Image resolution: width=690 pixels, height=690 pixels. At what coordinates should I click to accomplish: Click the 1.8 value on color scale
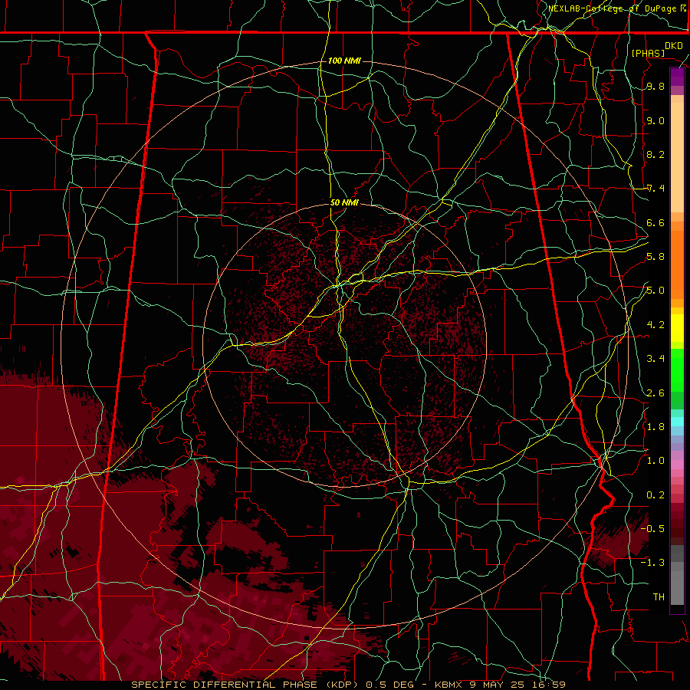655,427
